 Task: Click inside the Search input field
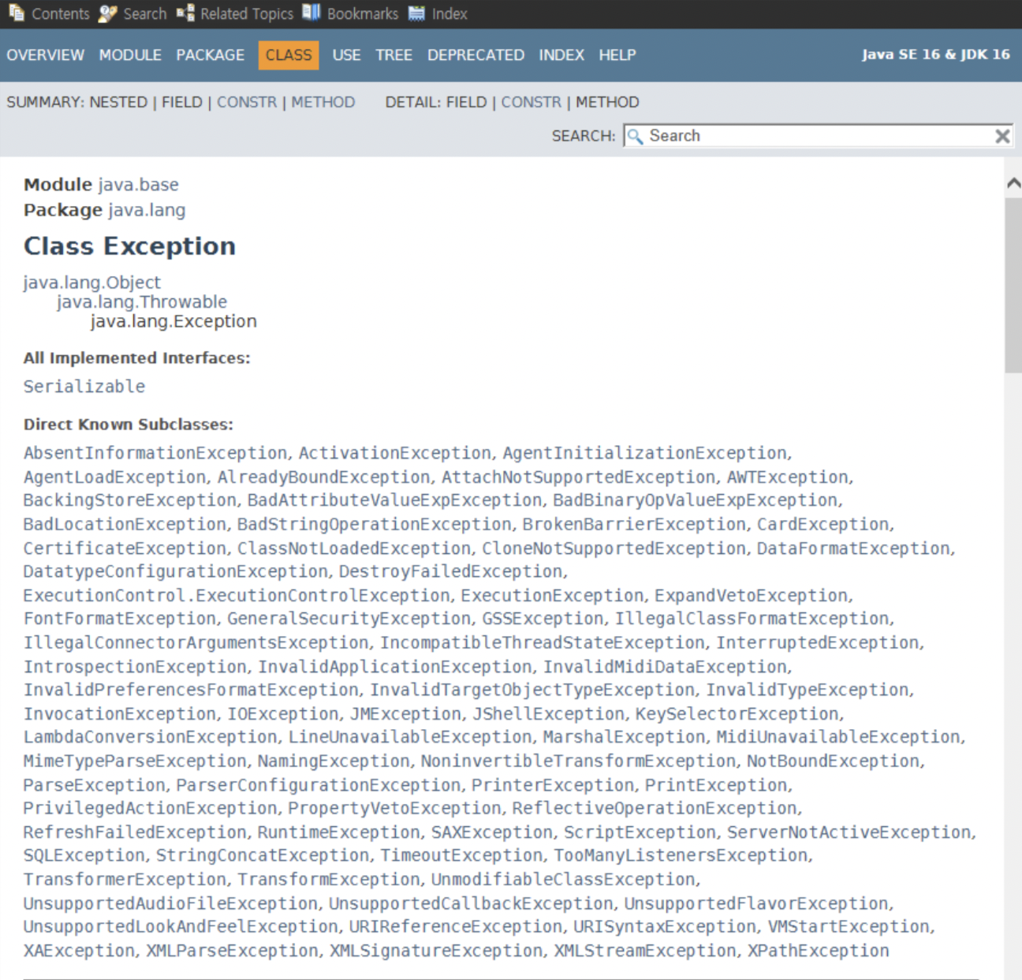pos(818,136)
